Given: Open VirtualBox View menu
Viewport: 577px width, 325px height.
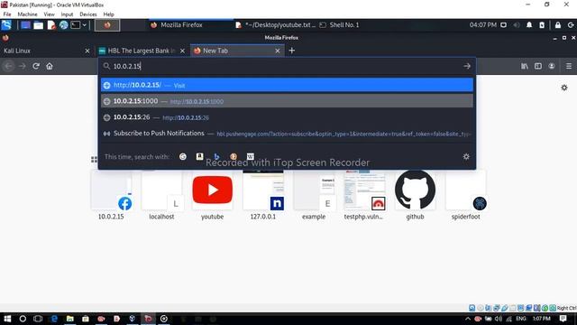Looking at the screenshot, I should (x=49, y=14).
